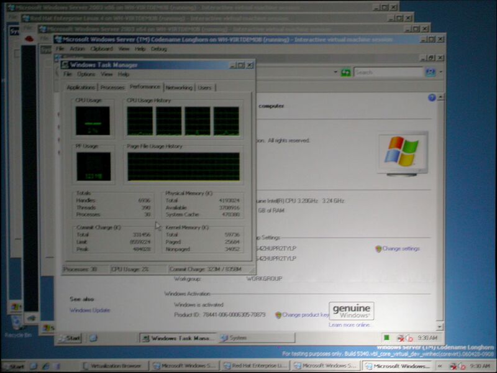The width and height of the screenshot is (497, 373).
Task: Open Clipboard menu of virtual machine window
Action: click(101, 49)
